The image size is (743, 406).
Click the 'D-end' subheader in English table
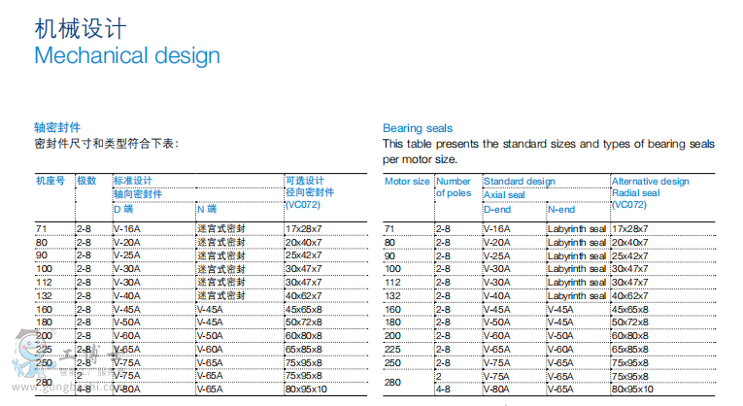(x=497, y=209)
